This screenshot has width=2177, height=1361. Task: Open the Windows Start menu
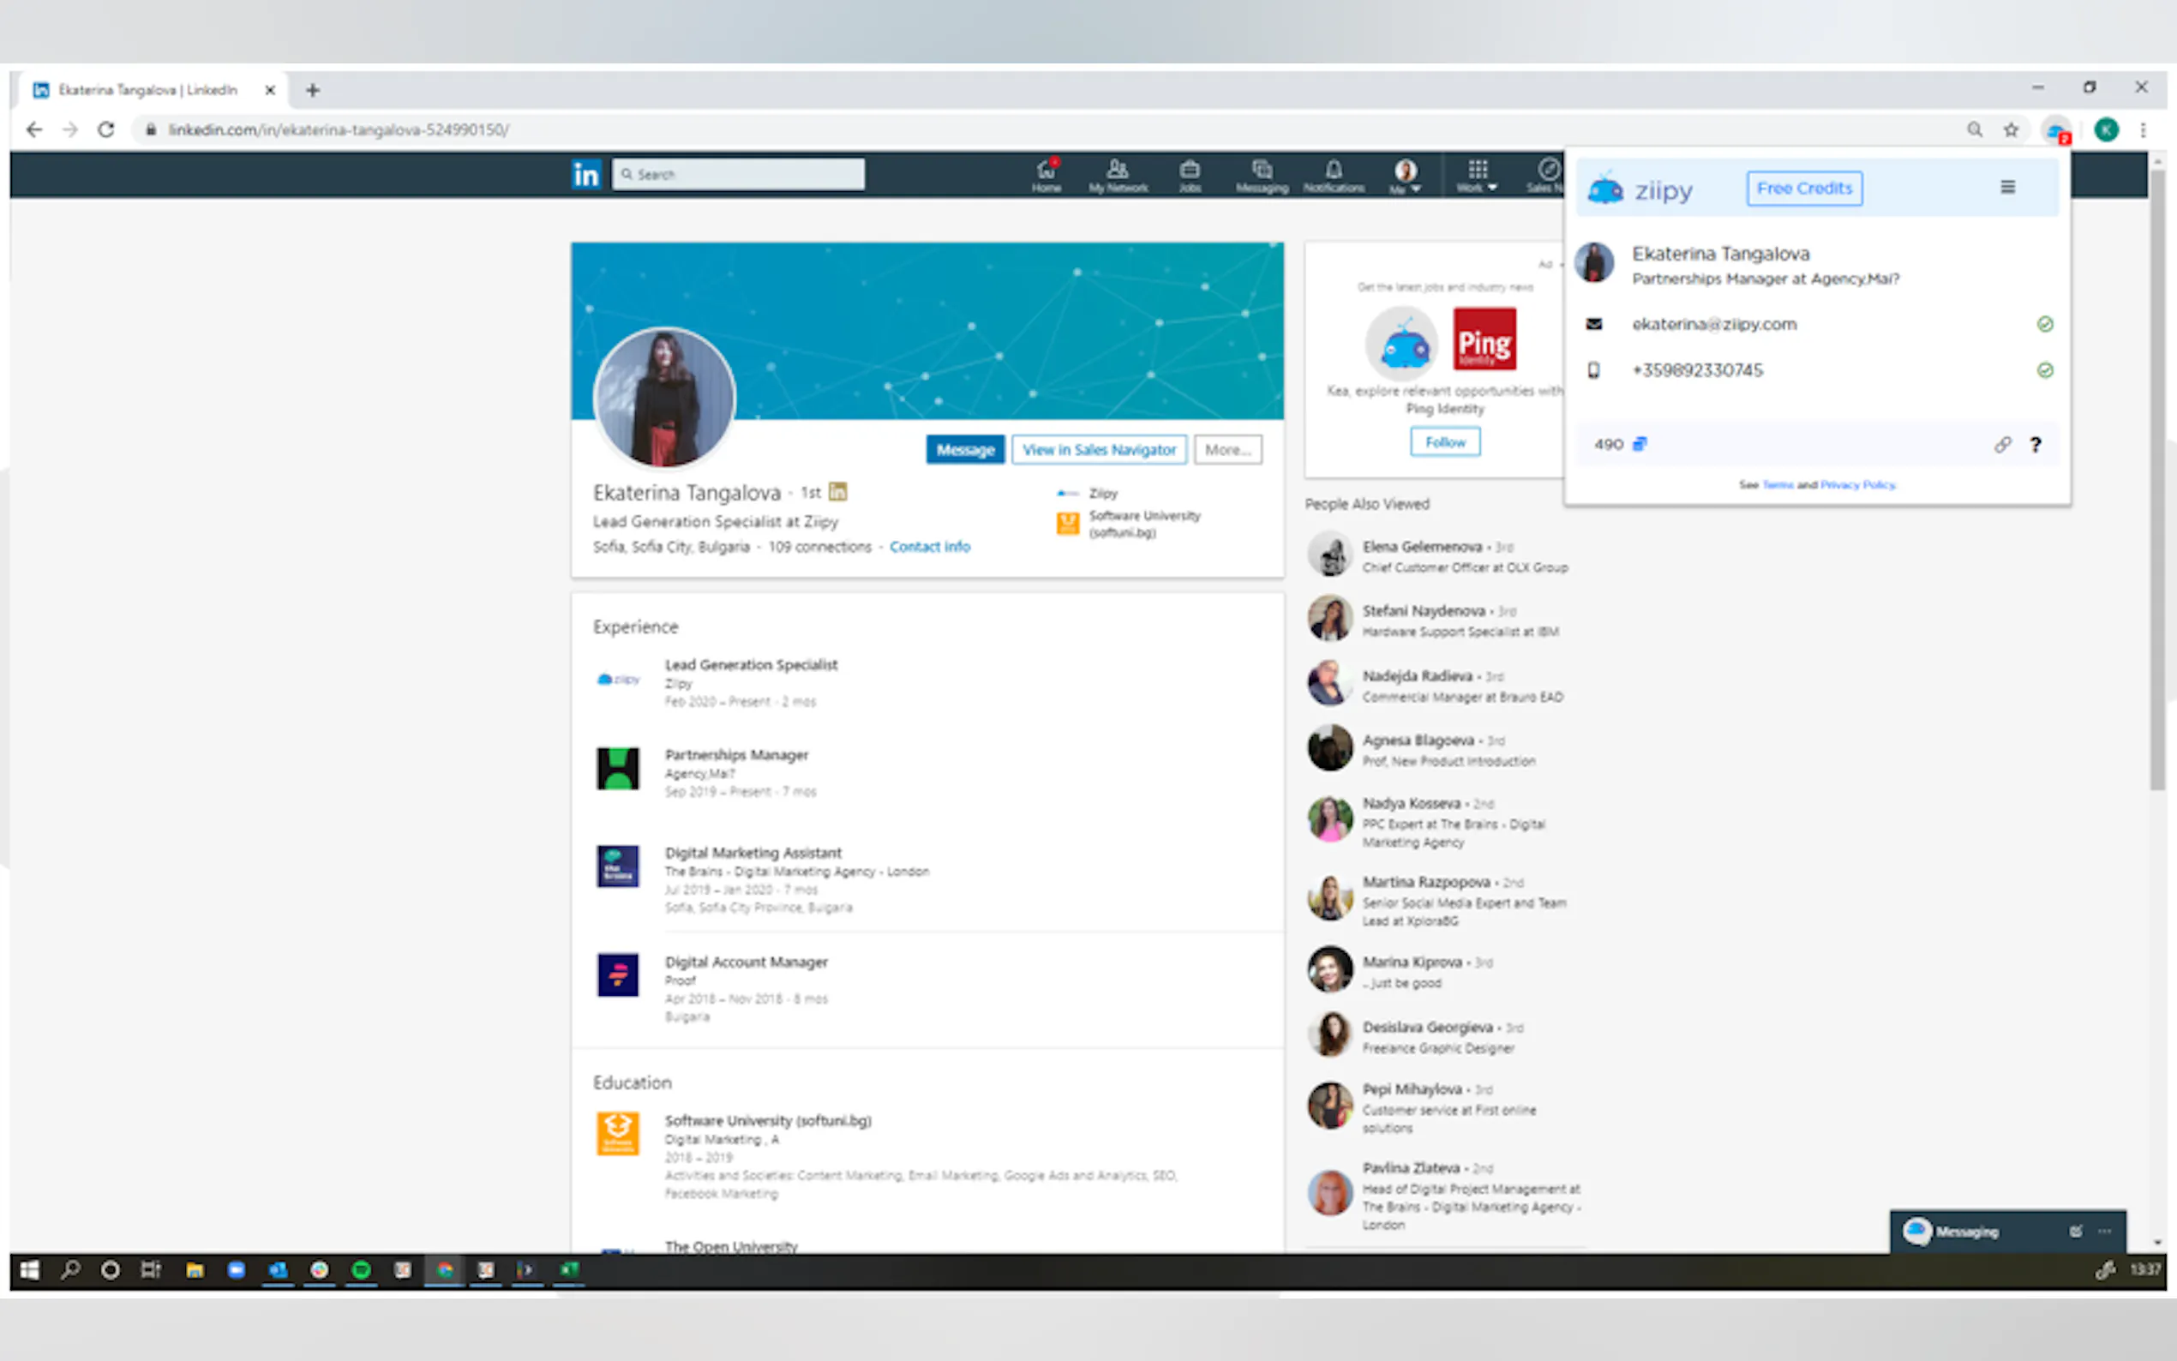(x=30, y=1270)
